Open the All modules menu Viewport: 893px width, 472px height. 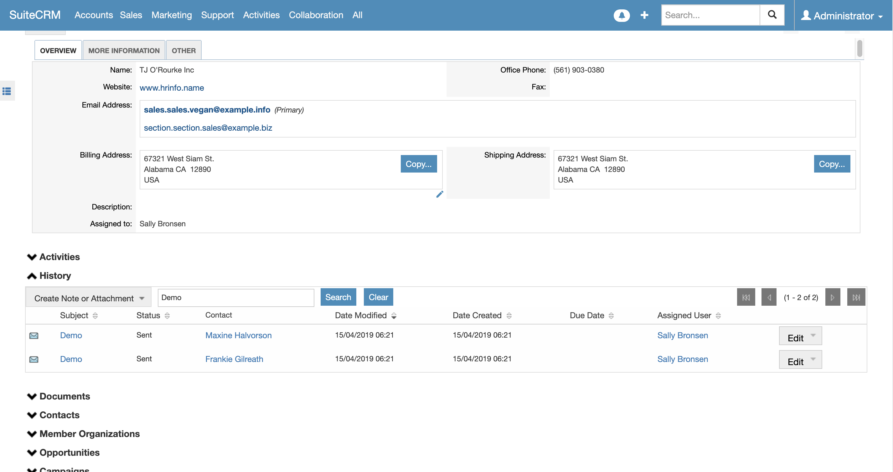pyautogui.click(x=357, y=15)
